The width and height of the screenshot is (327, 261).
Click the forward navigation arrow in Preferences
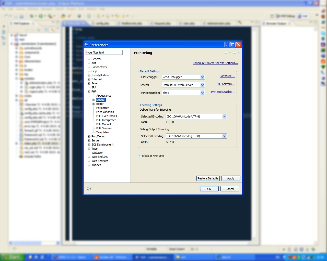(x=234, y=53)
